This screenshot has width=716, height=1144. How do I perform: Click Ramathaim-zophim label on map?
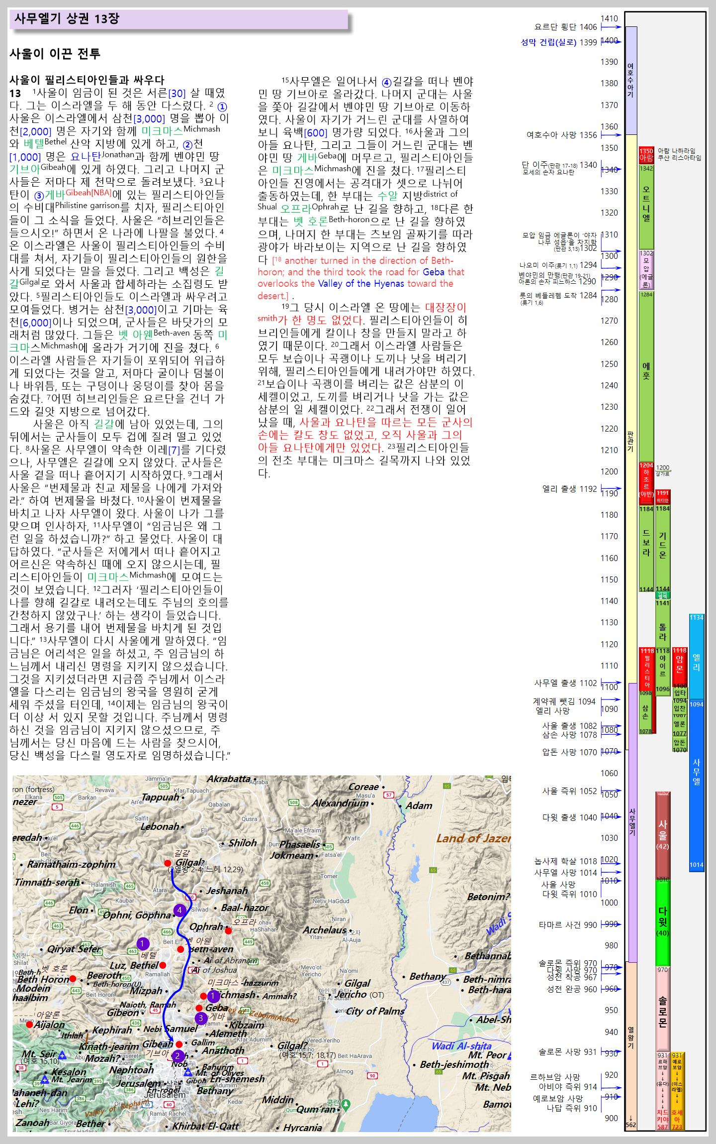pos(71,865)
